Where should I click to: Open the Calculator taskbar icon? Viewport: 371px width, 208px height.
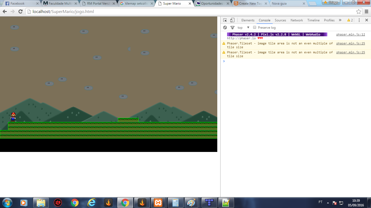point(175,202)
